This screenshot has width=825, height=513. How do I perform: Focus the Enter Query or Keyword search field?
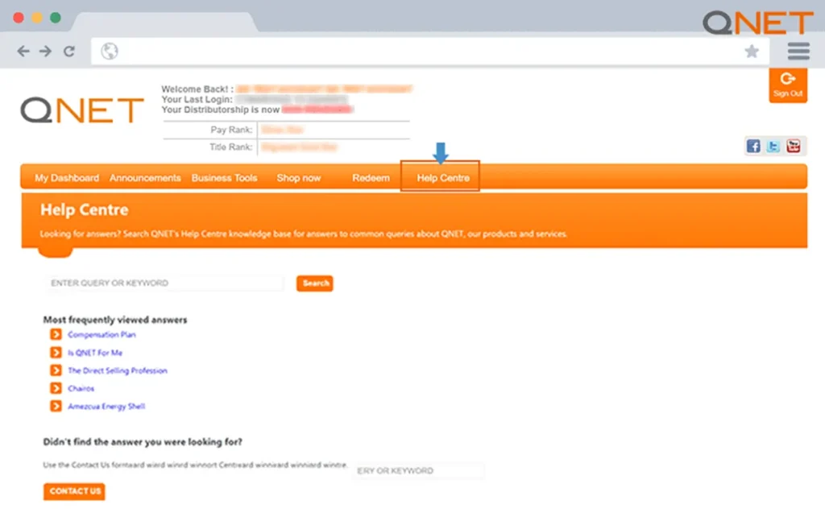[164, 283]
